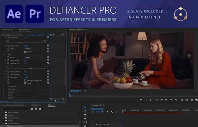
Task: Click the Program monitor playhead marker
Action: 70,95
